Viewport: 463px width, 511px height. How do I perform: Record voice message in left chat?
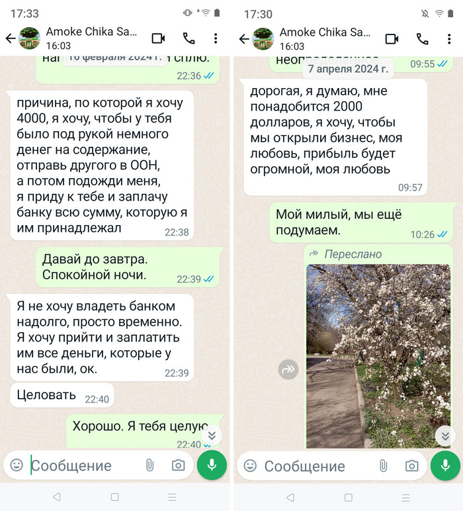212,465
